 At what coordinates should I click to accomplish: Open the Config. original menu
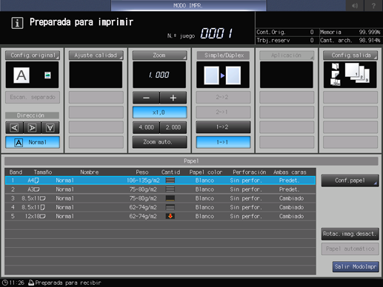click(x=33, y=55)
